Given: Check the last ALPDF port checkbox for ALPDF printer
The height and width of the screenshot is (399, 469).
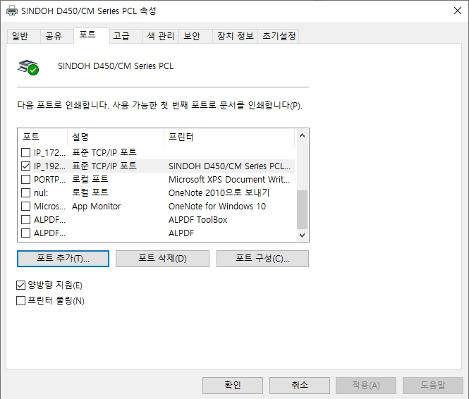Looking at the screenshot, I should (25, 233).
